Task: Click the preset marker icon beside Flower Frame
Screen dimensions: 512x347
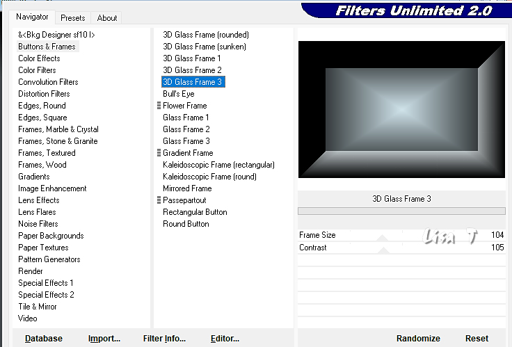Action: tap(159, 106)
